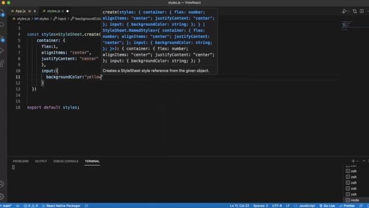Screen dimensions: 369x208
Task: Switch to the App.js tab
Action: 20,11
